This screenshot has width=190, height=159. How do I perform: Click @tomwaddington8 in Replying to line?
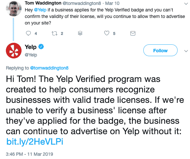click(x=49, y=68)
